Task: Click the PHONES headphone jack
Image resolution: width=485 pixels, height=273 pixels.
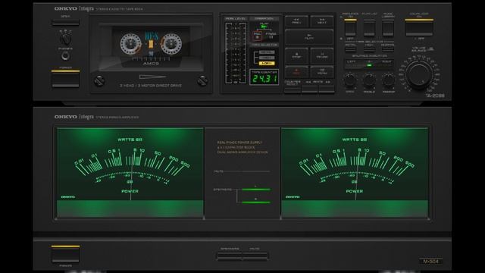Action: [65, 56]
